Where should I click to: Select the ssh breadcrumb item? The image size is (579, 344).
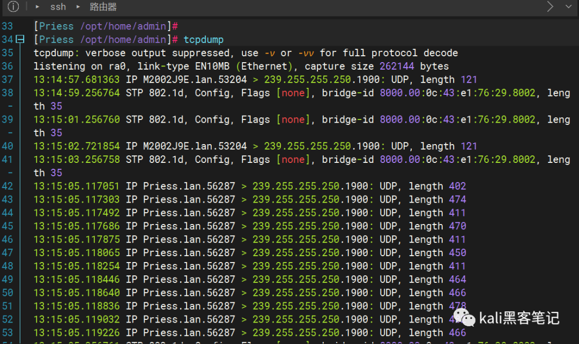coord(58,7)
